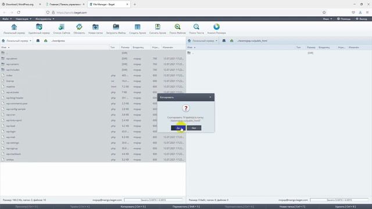Sort the left panel by the Изменён column

168,48
